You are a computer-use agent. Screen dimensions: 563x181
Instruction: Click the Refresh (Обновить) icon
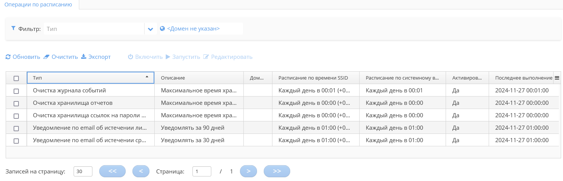pos(8,57)
